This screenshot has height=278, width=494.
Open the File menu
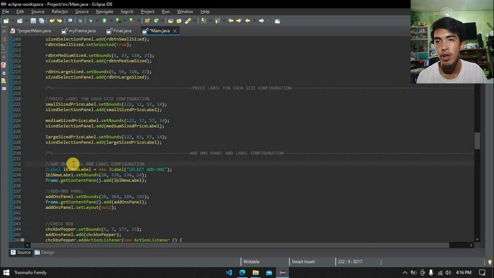click(5, 12)
